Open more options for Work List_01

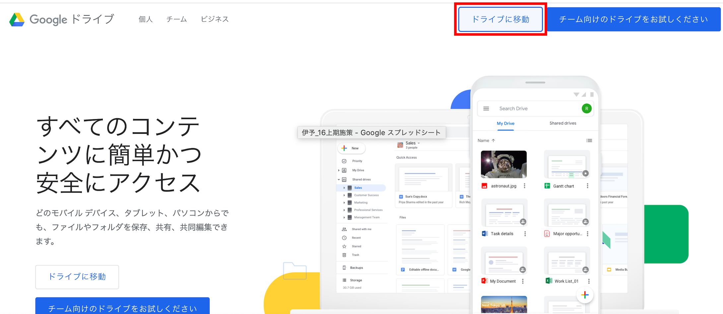[x=589, y=281]
